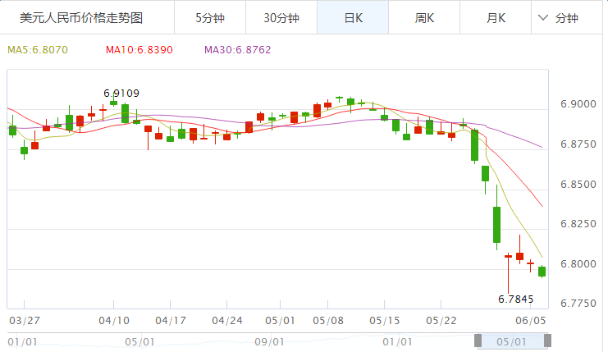Click the 6.9109 high price label
608x352 pixels.
(x=121, y=94)
